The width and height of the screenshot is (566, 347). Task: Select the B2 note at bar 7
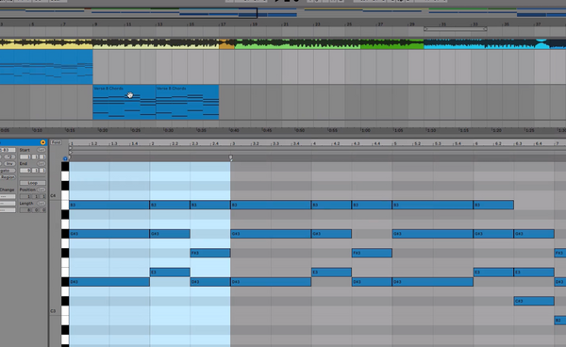(x=560, y=320)
